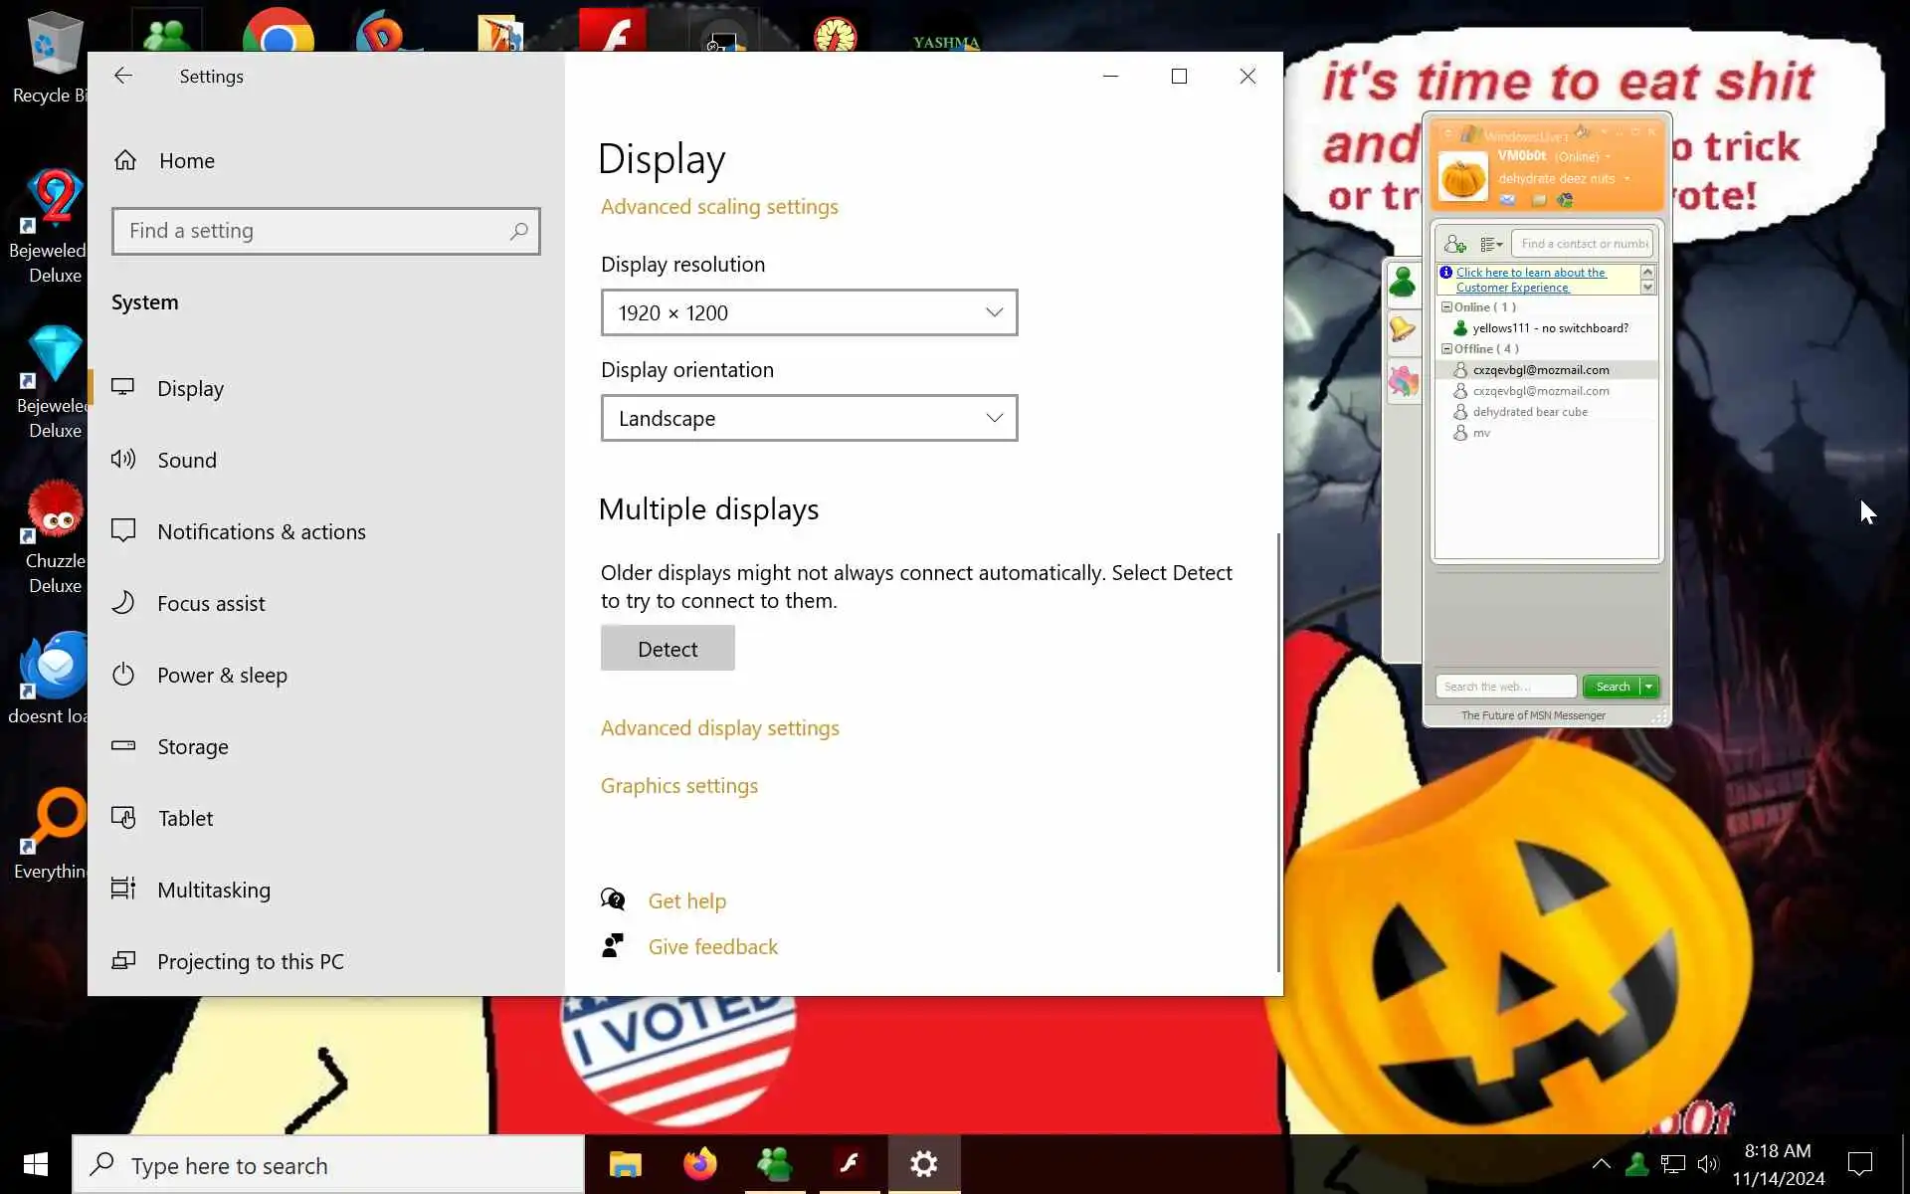
Task: Open Storage in the Settings sidebar
Action: (x=192, y=746)
